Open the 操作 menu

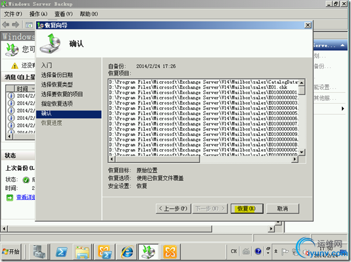tap(38, 14)
